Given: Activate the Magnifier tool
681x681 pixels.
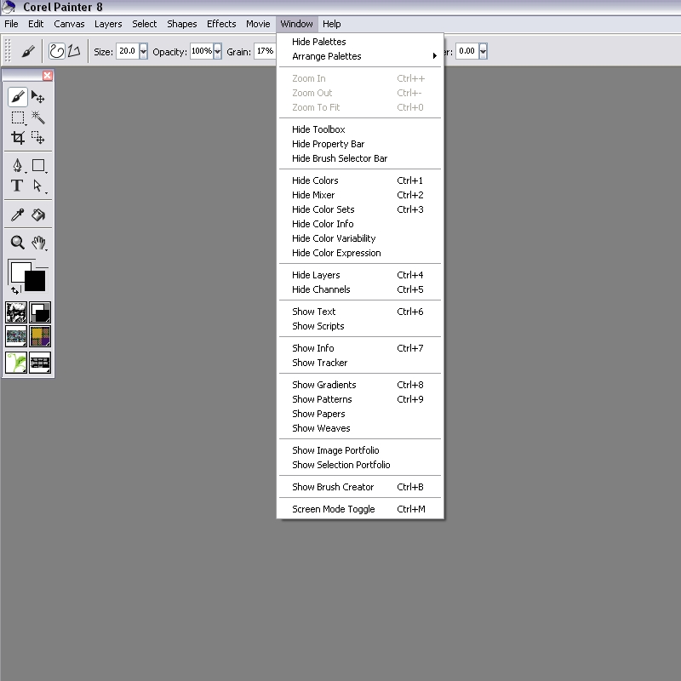Looking at the screenshot, I should pyautogui.click(x=17, y=243).
